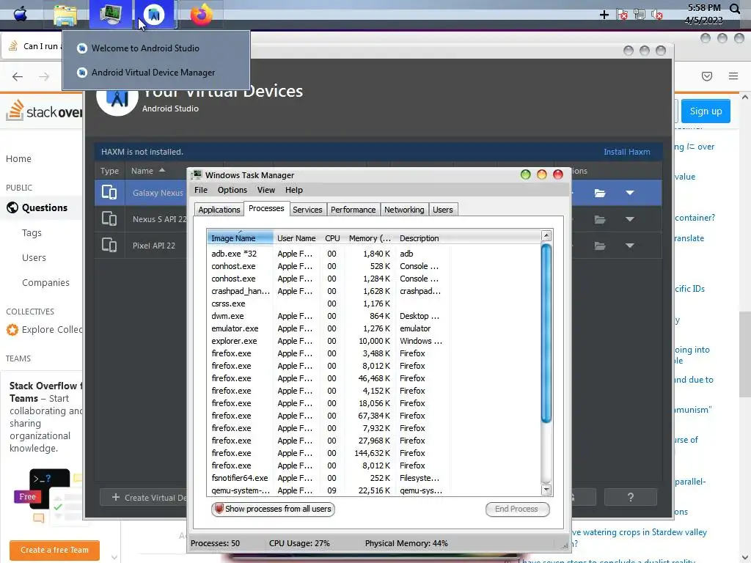Screen dimensions: 751x563
Task: Click the flag action center tray icon
Action: pos(622,15)
